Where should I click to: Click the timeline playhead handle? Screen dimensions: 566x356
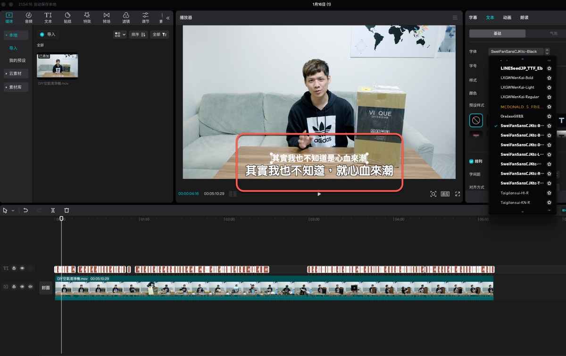tap(61, 219)
